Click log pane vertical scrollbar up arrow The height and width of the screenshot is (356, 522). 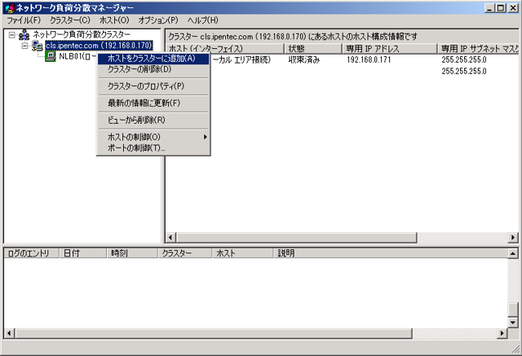pyautogui.click(x=513, y=253)
